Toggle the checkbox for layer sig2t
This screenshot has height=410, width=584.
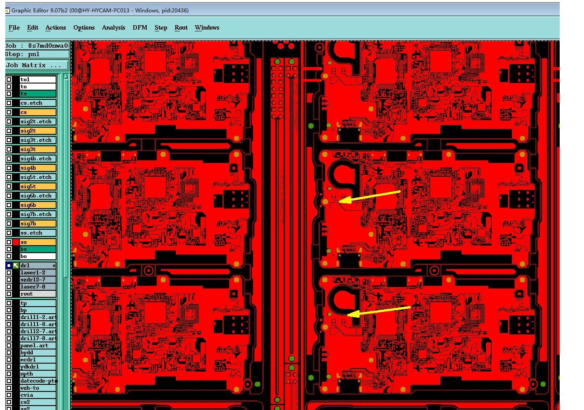pos(9,131)
